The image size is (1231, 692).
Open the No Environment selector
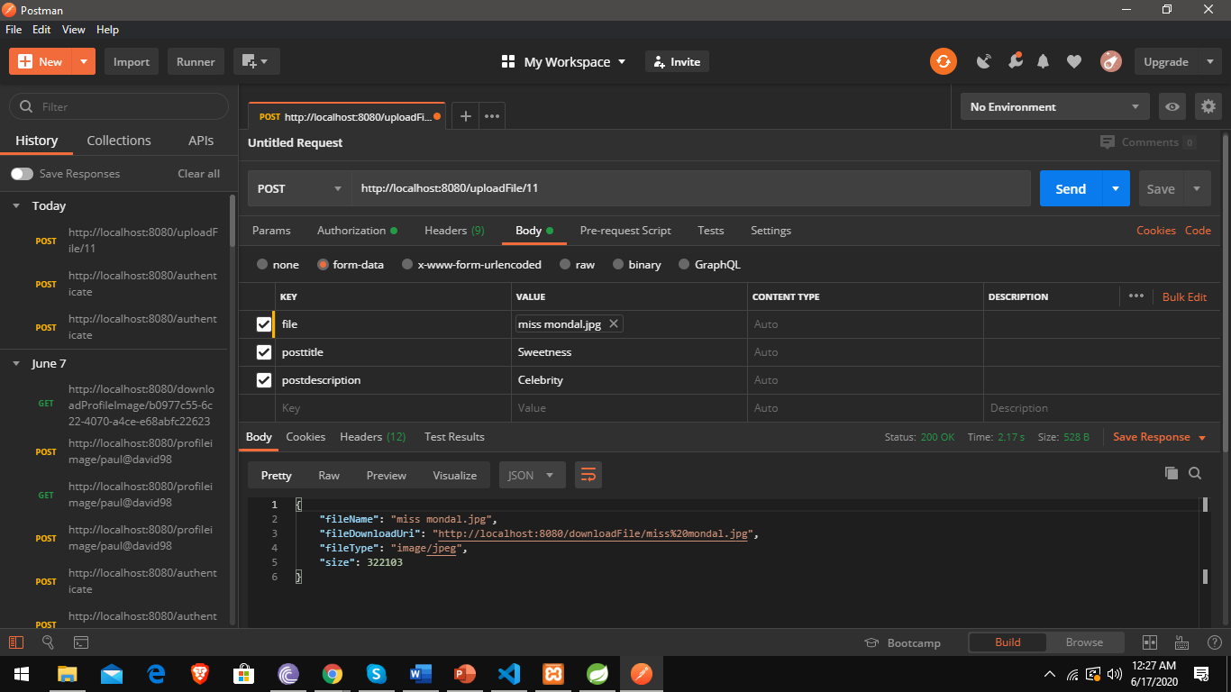point(1055,106)
